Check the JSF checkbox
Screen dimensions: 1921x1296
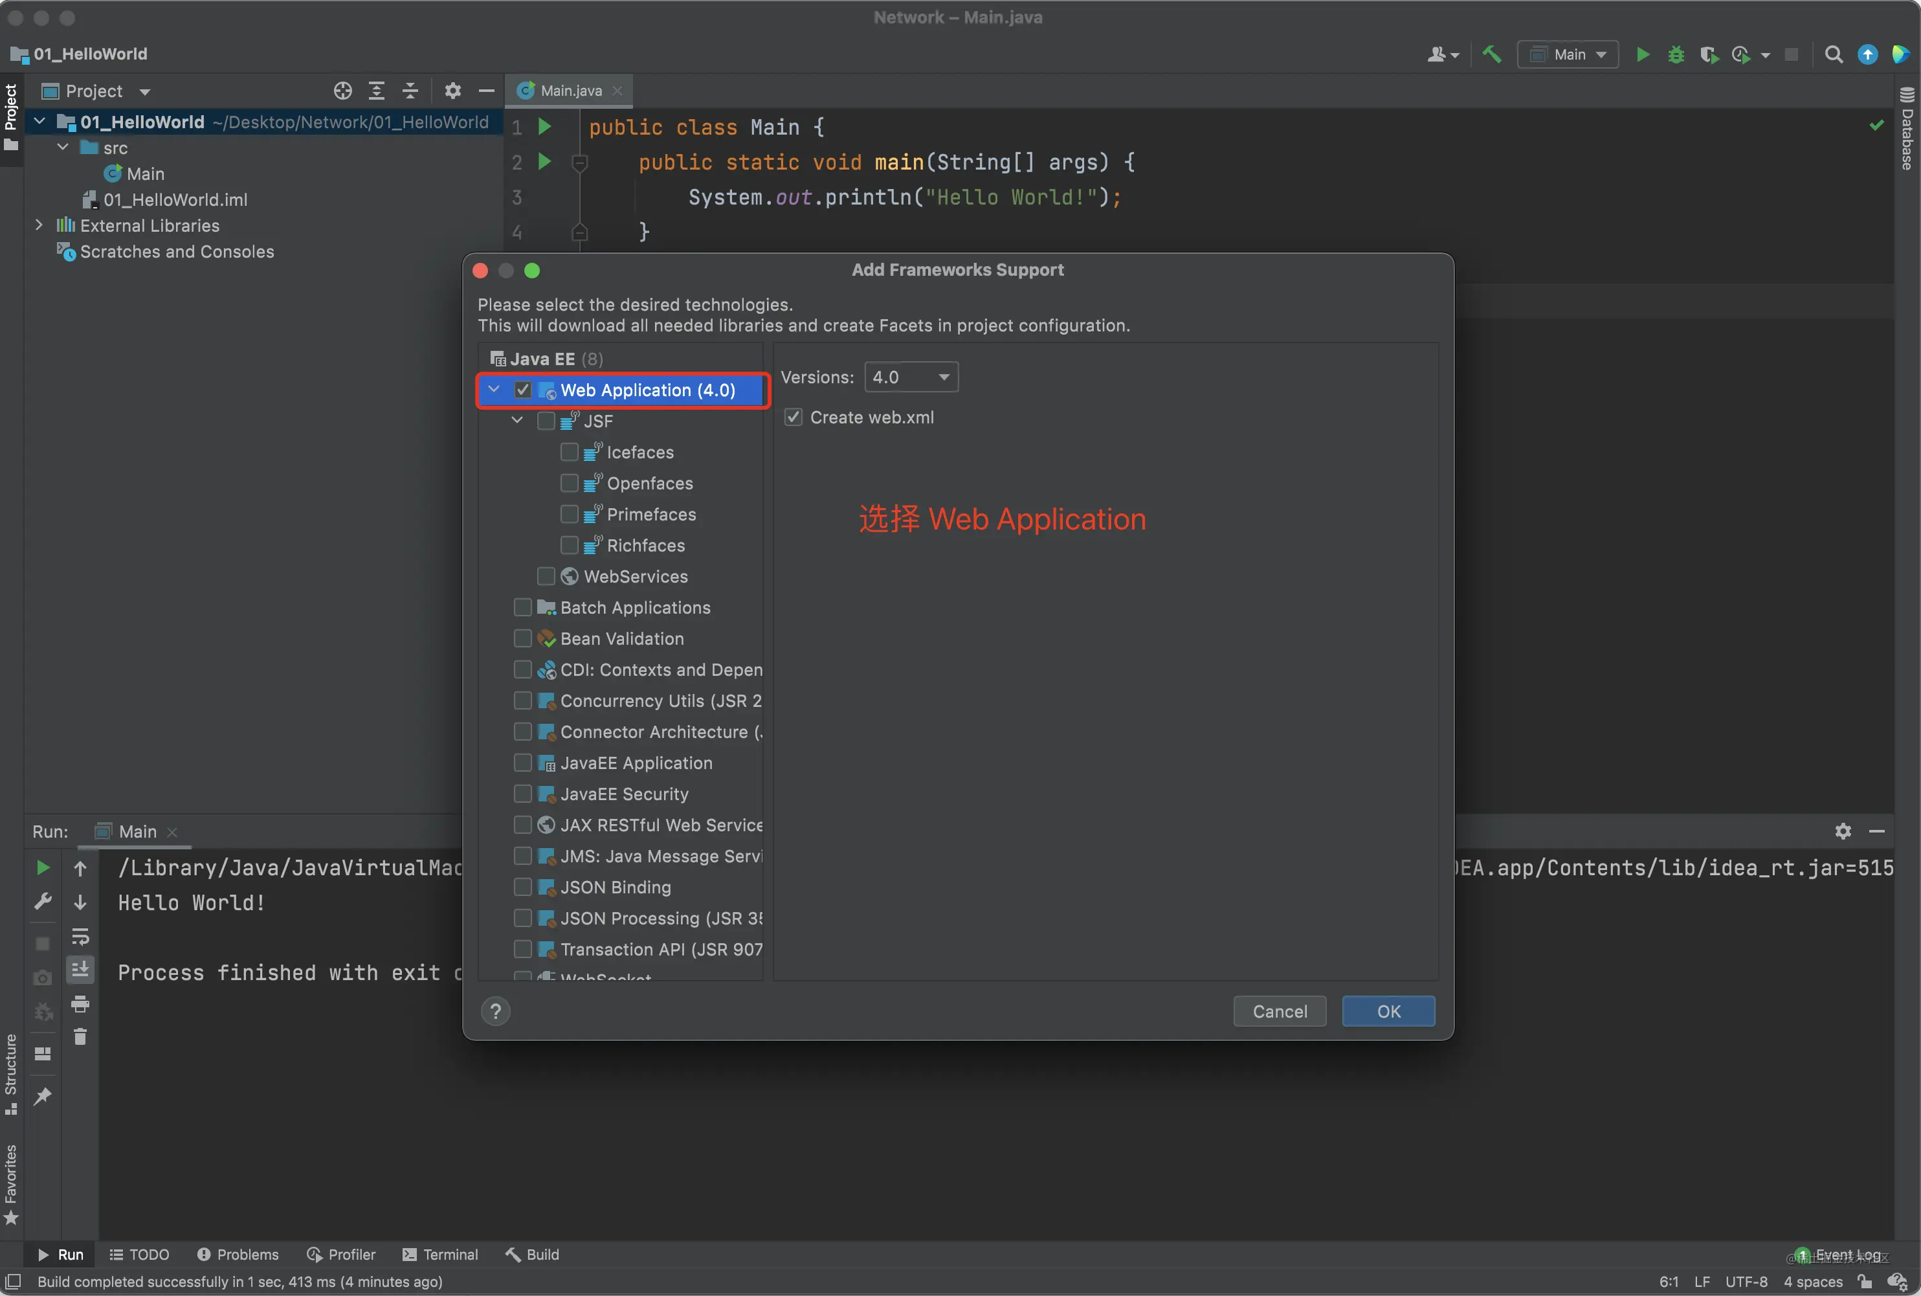[546, 421]
